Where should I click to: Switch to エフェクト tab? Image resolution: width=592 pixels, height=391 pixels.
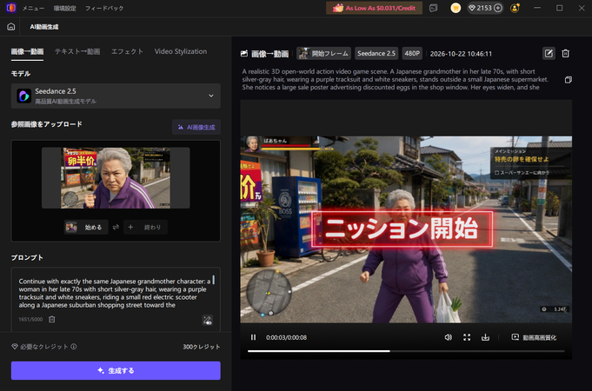coord(127,52)
